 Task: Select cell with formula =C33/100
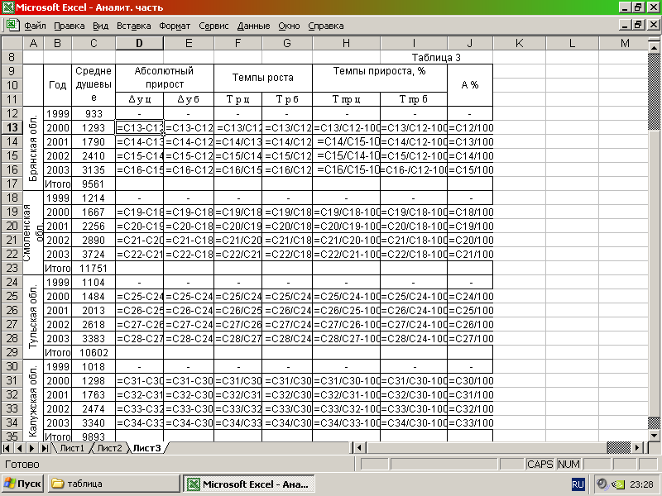470,423
